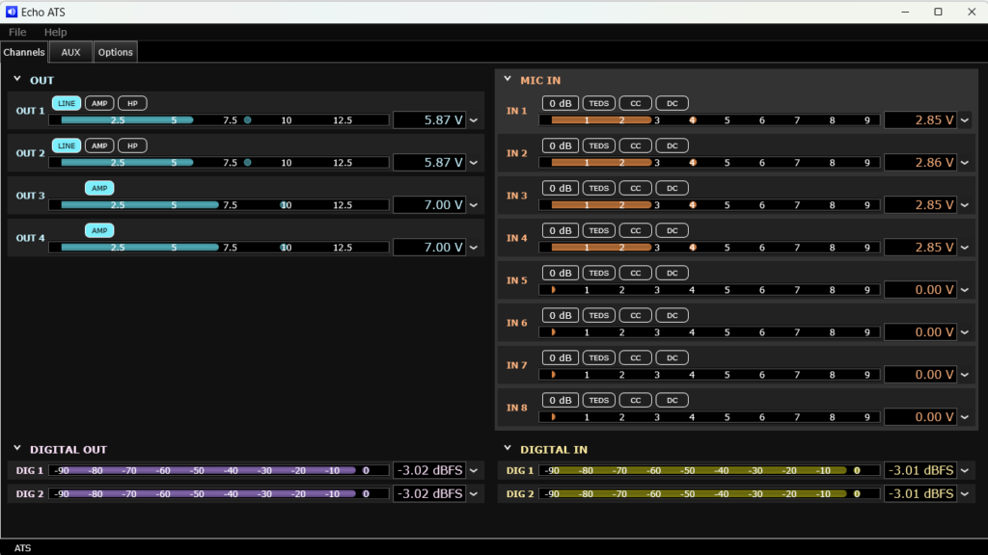Collapse the MIC IN section
Viewport: 988px width, 555px height.
[507, 81]
